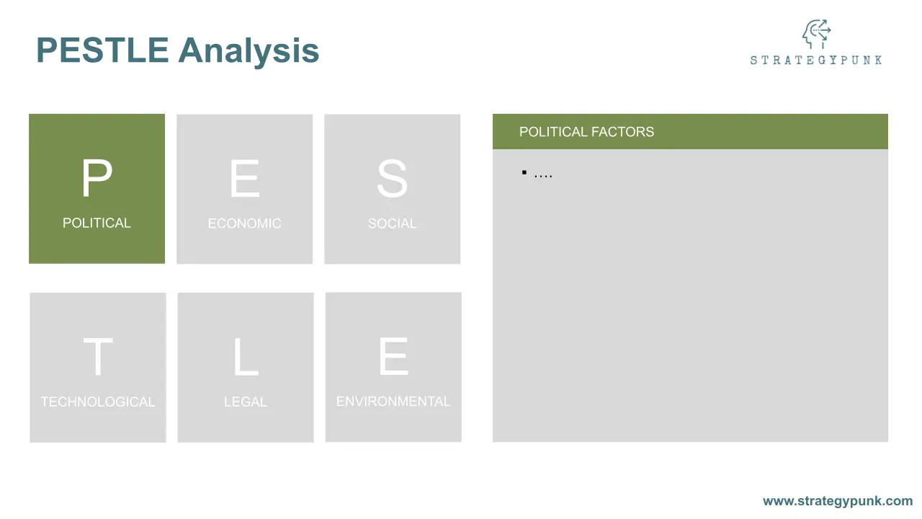This screenshot has height=519, width=922.
Task: Click the square bullet marker
Action: pyautogui.click(x=524, y=172)
